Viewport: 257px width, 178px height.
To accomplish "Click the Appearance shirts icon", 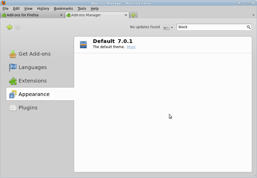I will tap(13, 94).
